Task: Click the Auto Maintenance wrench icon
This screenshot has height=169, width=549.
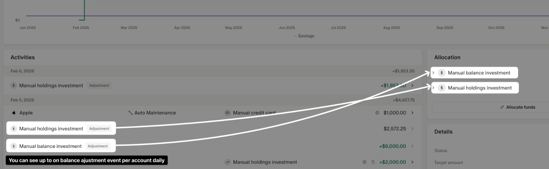Action: (x=130, y=113)
